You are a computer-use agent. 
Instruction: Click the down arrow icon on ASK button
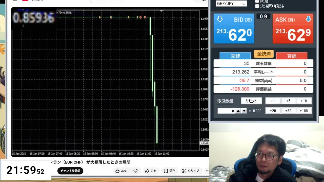pyautogui.click(x=308, y=19)
